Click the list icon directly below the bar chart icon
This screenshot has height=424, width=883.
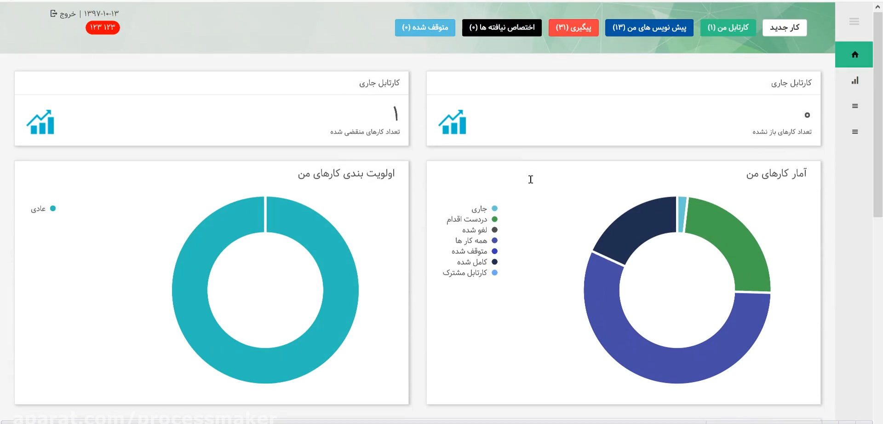coord(854,106)
